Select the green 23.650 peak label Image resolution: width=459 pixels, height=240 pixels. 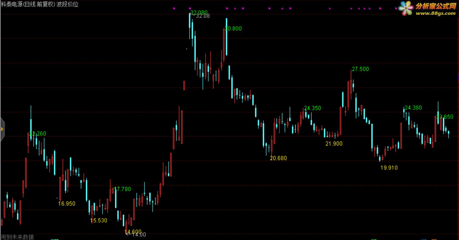[x=445, y=117]
